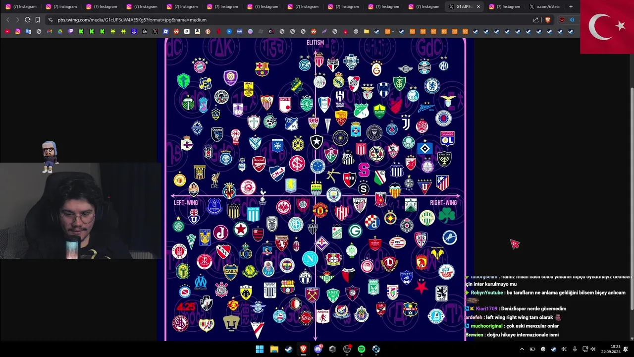Click the ardefeh username in chat
Image resolution: width=634 pixels, height=357 pixels.
point(473,317)
